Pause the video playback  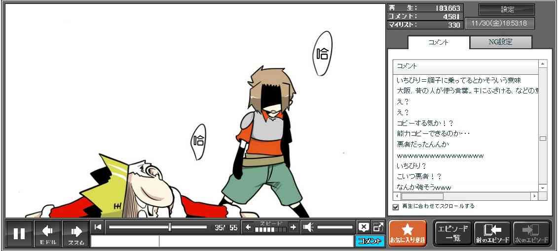click(19, 233)
